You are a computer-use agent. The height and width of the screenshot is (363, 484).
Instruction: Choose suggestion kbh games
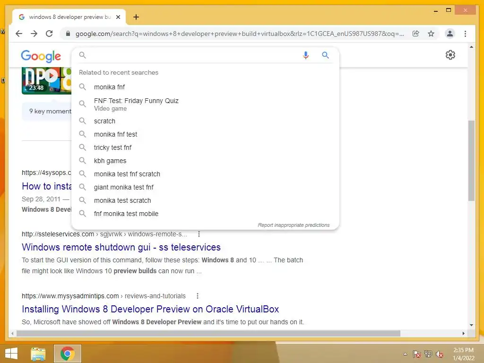(205, 161)
